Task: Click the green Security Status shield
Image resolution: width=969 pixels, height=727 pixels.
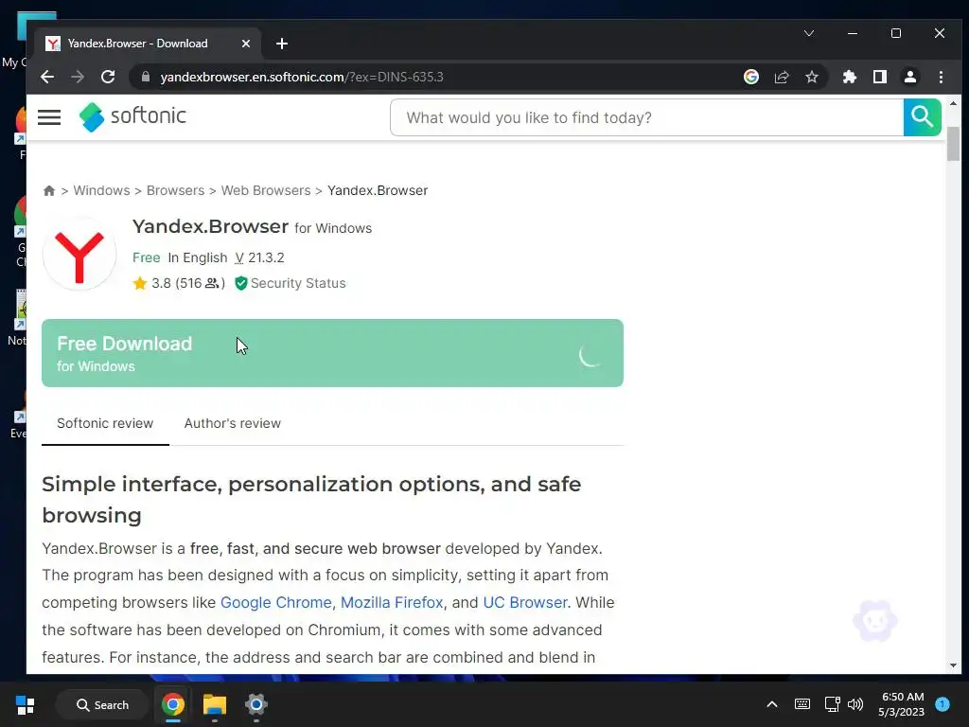Action: (x=241, y=283)
